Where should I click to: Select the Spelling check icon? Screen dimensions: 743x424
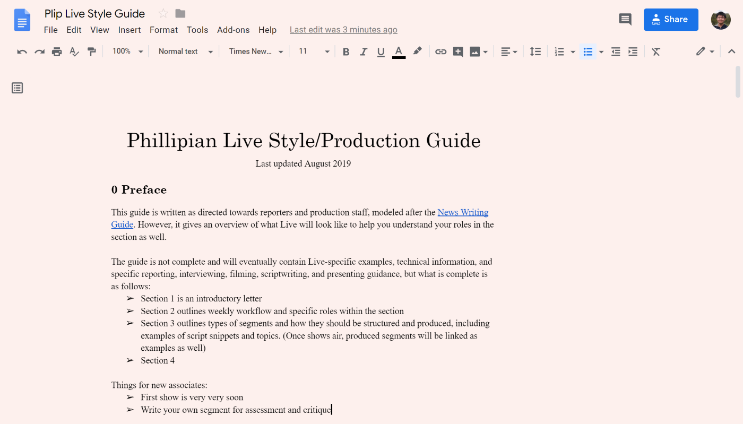(74, 51)
